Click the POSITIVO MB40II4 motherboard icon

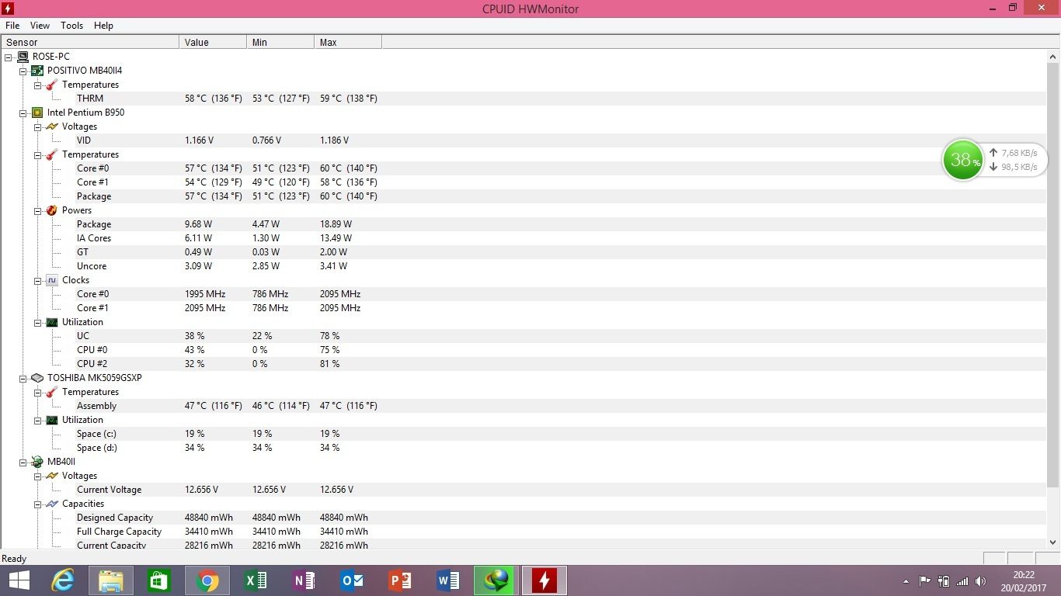pyautogui.click(x=37, y=71)
